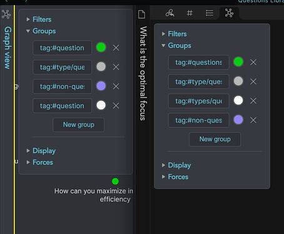Select the green graph node above How can you maximize
Viewport: 284px width, 234px height.
115,182
